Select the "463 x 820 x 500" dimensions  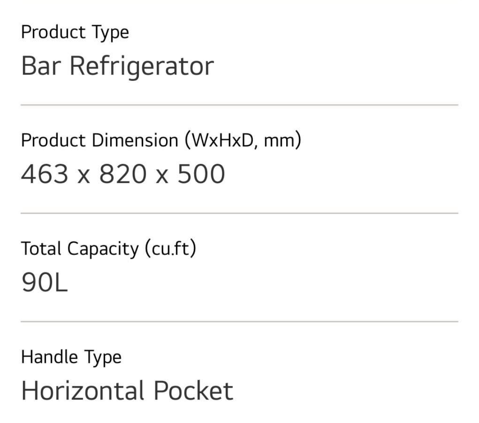[x=123, y=174]
